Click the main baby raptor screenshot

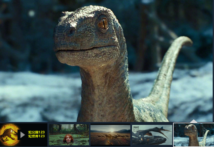click(106, 61)
